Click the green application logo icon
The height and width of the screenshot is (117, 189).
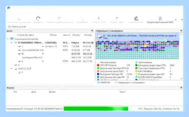(9, 8)
